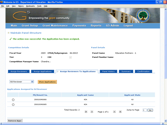Click Page 1 of 1 text
Image resolution: width=167 pixels, height=125 pixels.
(103, 112)
